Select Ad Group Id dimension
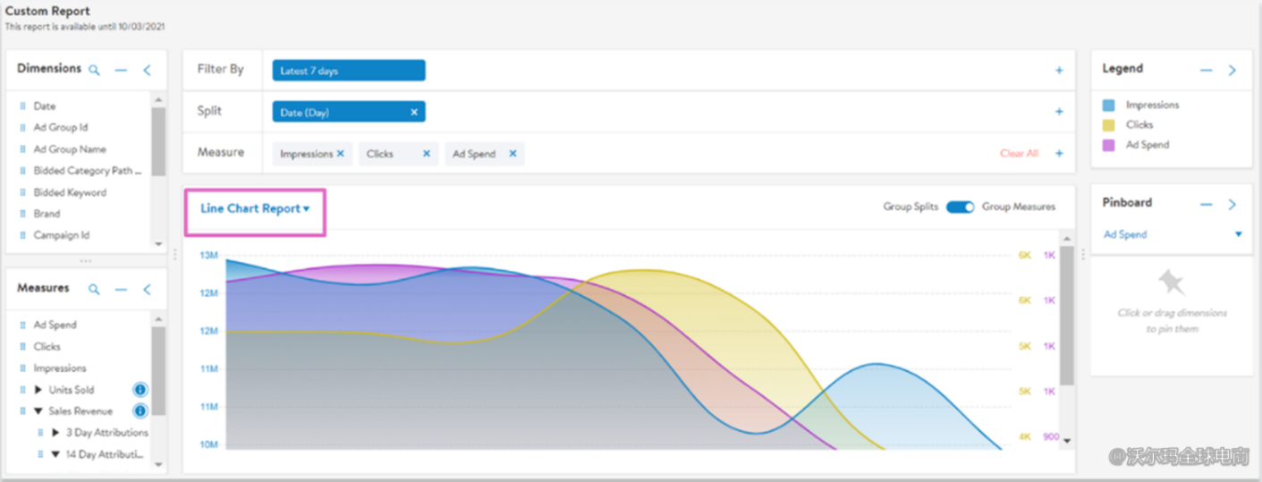The image size is (1262, 482). (x=61, y=128)
